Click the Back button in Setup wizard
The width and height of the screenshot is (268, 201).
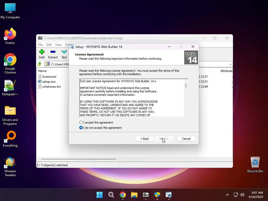pyautogui.click(x=144, y=139)
